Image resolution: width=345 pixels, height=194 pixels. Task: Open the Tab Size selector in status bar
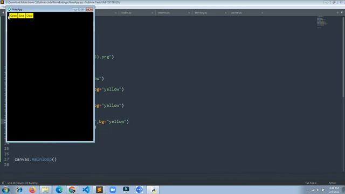tap(310, 183)
